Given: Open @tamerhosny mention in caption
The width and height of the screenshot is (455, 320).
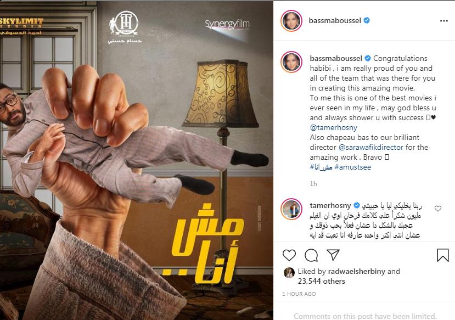Looking at the screenshot, I should [333, 128].
